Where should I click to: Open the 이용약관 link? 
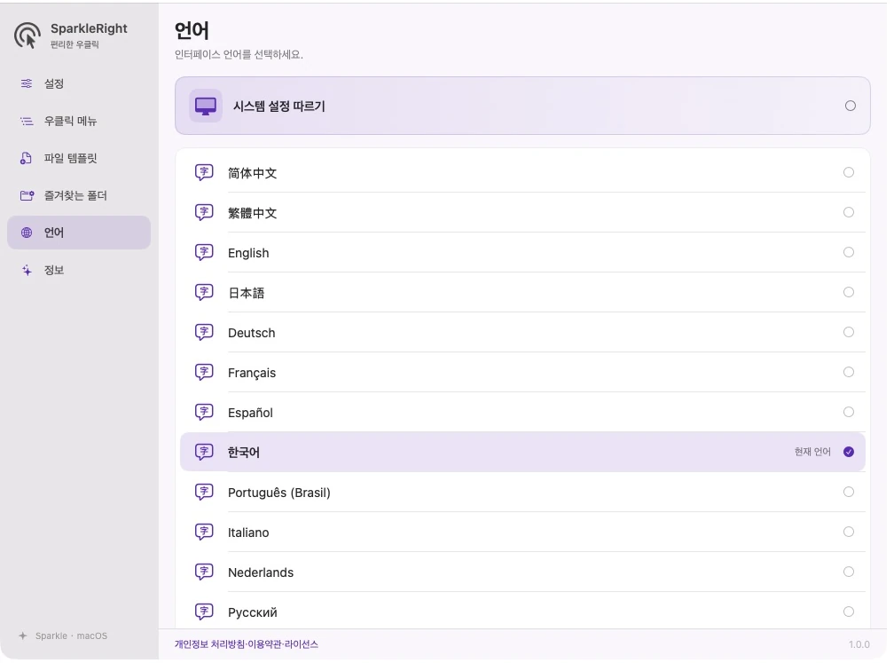(x=264, y=644)
